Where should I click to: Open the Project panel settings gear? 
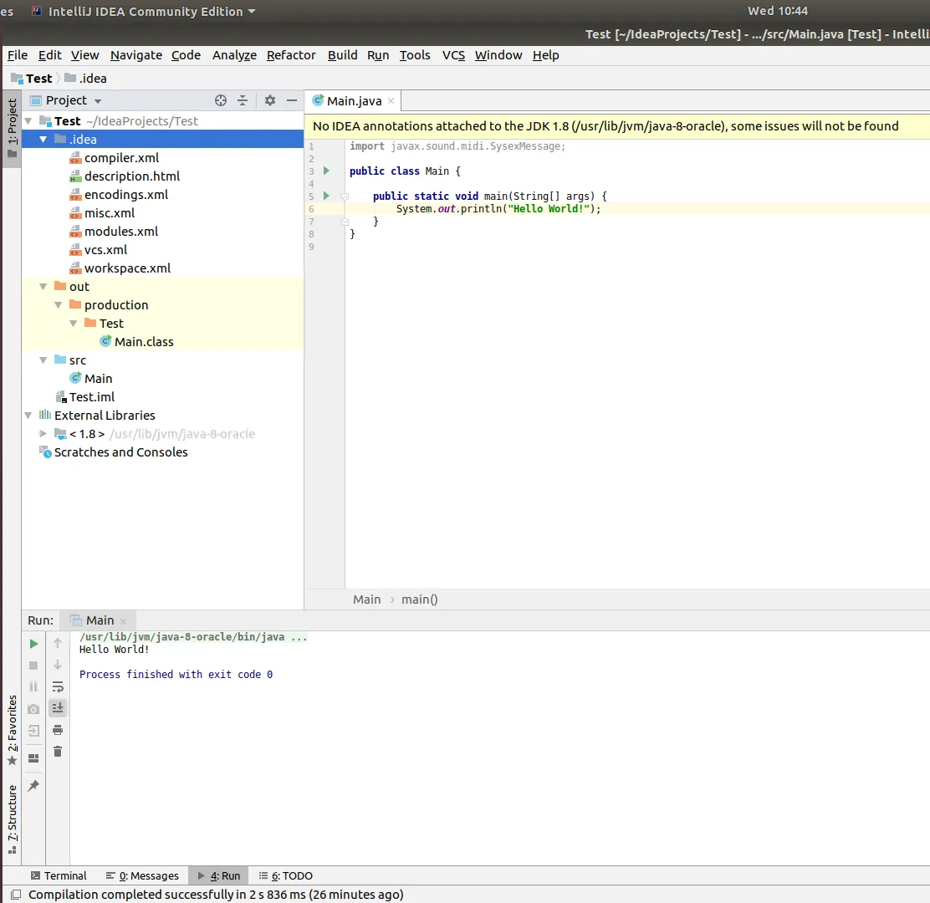(x=269, y=99)
